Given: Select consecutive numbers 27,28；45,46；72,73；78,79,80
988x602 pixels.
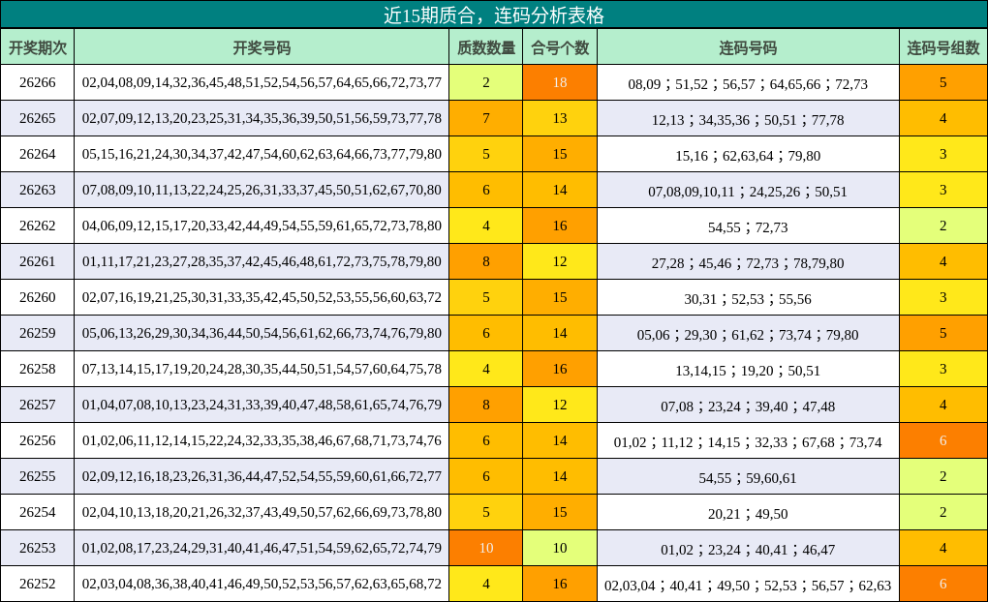Looking at the screenshot, I should point(748,263).
